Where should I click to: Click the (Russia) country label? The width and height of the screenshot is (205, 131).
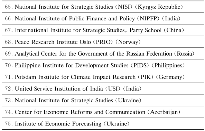[184, 54]
